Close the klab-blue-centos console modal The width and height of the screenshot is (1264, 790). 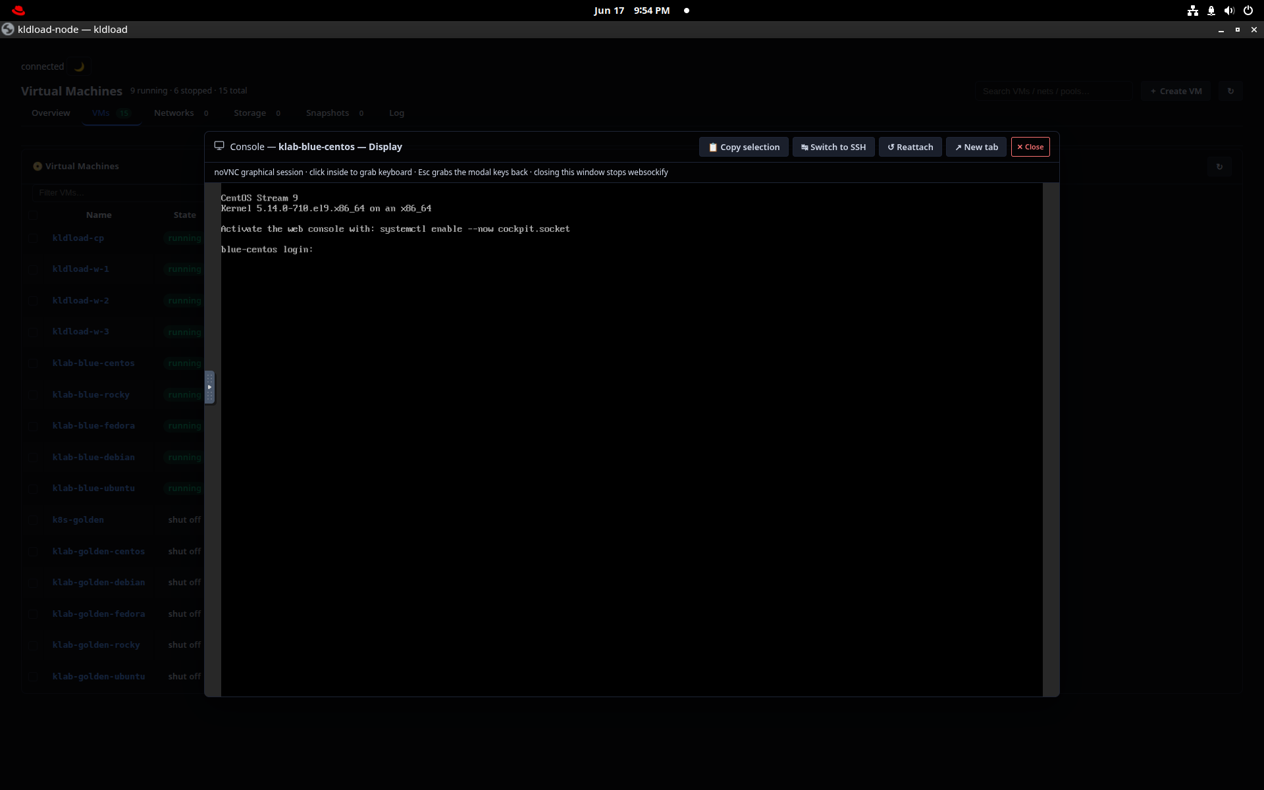[x=1030, y=147]
